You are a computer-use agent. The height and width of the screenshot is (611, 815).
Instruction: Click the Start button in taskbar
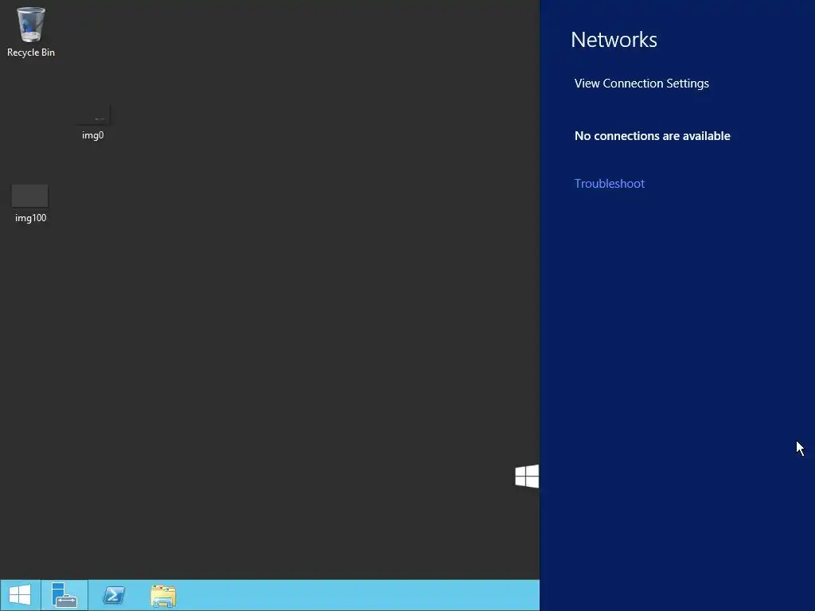[20, 595]
